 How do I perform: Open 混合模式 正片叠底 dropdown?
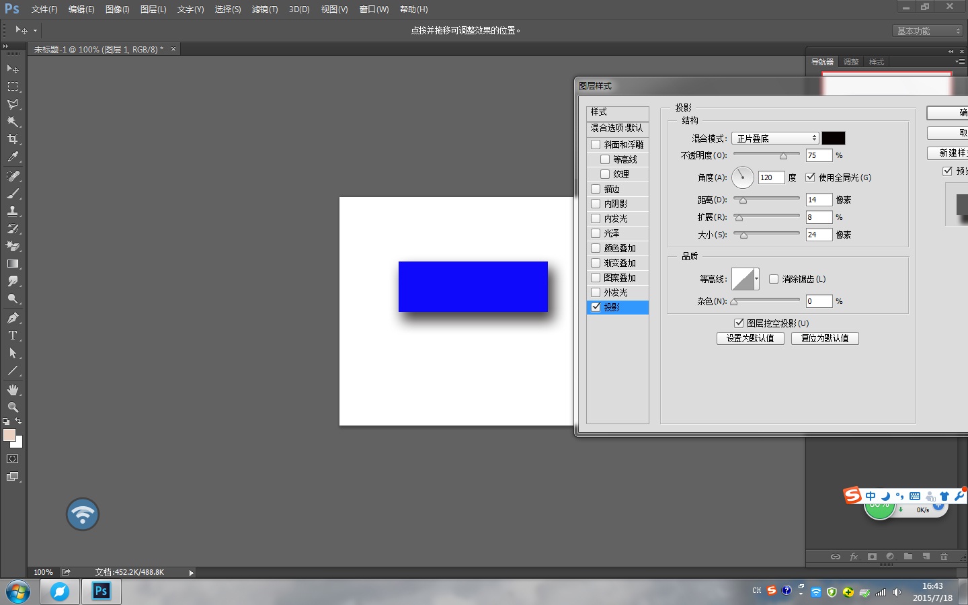pos(775,138)
